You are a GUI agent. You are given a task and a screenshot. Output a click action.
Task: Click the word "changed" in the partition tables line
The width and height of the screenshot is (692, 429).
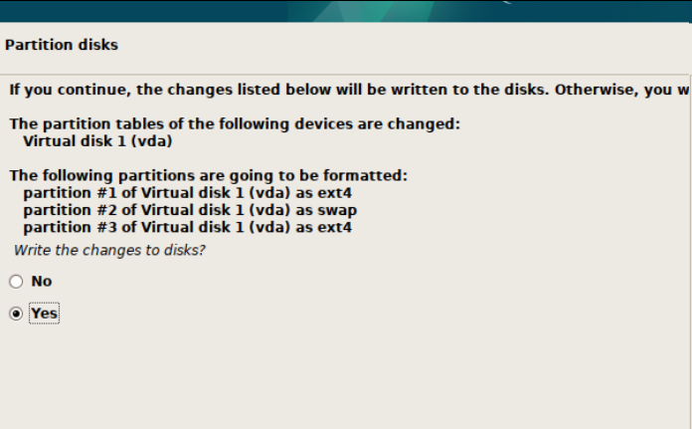click(x=428, y=124)
